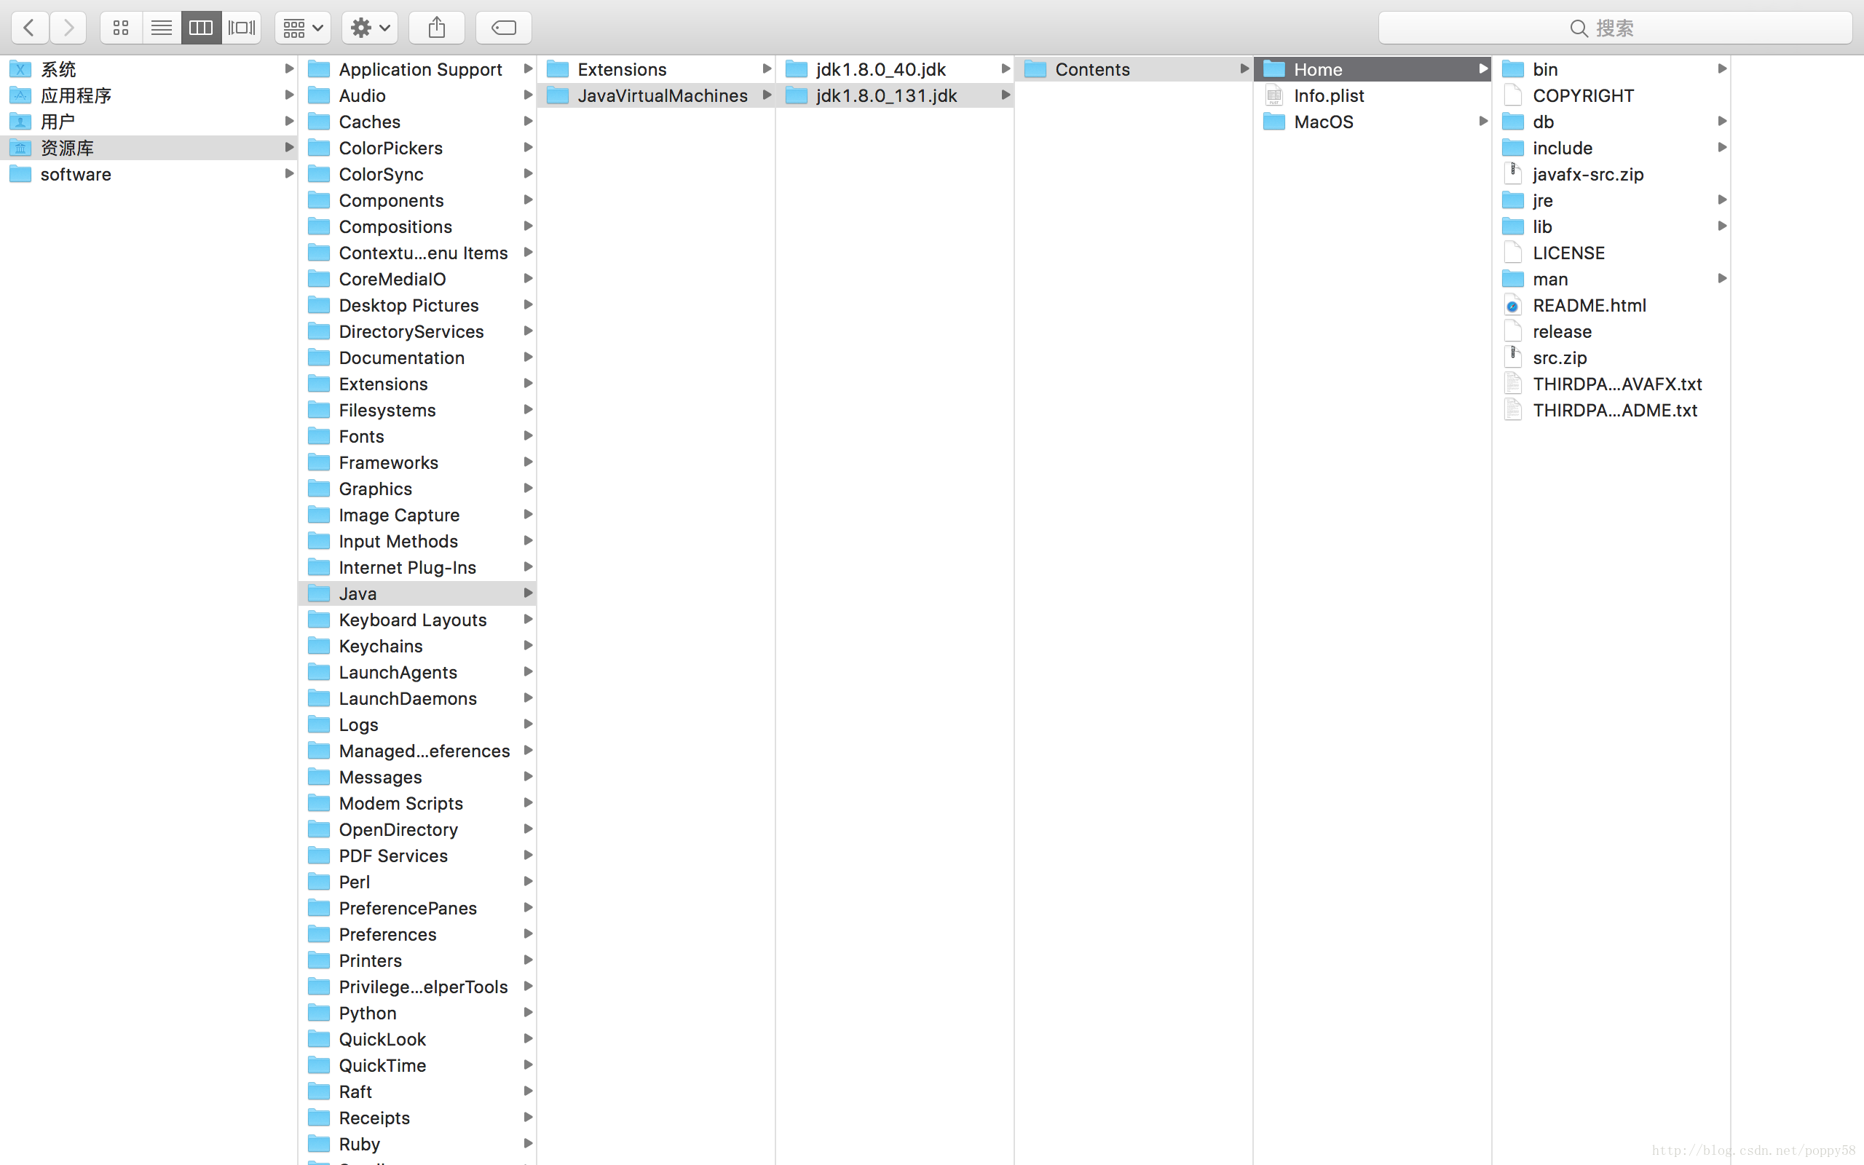Select the LICENSE file
Viewport: 1864px width, 1165px height.
[x=1611, y=253]
